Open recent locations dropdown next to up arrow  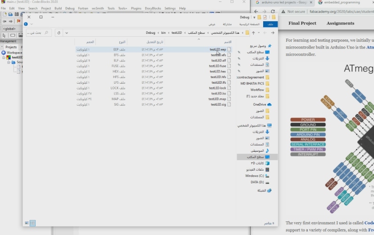point(259,33)
